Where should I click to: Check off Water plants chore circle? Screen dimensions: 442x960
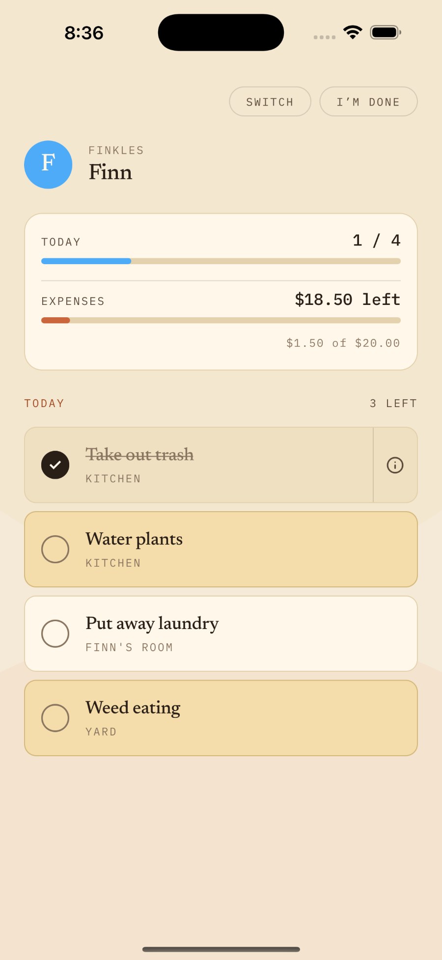click(x=55, y=549)
